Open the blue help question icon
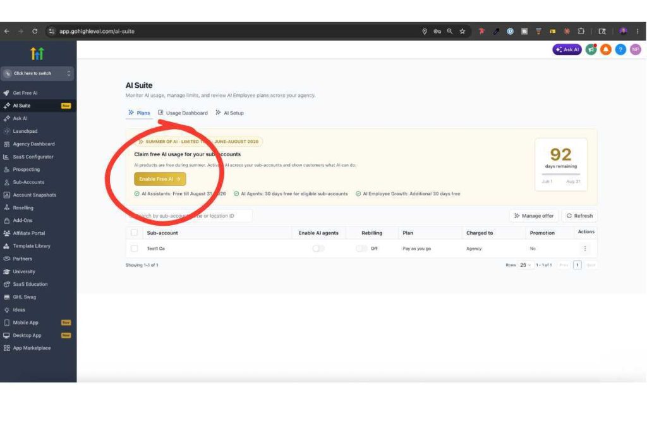 (620, 49)
